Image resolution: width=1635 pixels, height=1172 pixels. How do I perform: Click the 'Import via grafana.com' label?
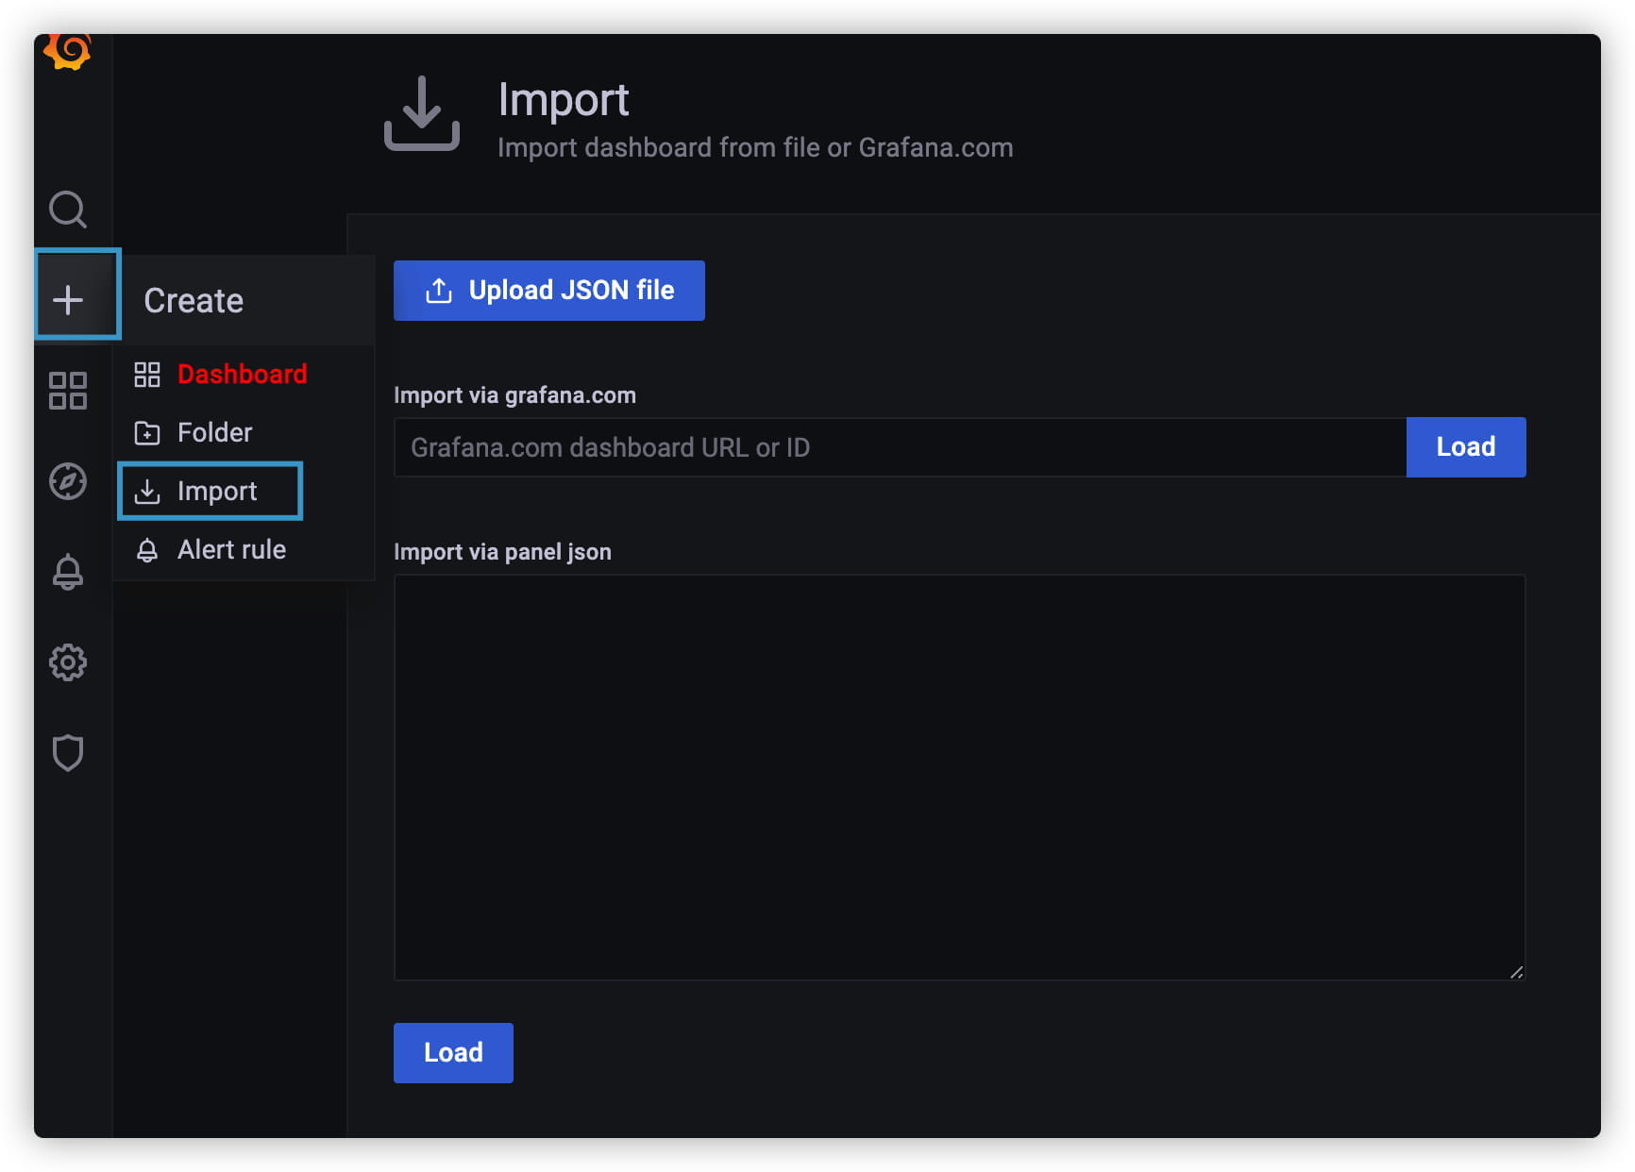tap(514, 395)
